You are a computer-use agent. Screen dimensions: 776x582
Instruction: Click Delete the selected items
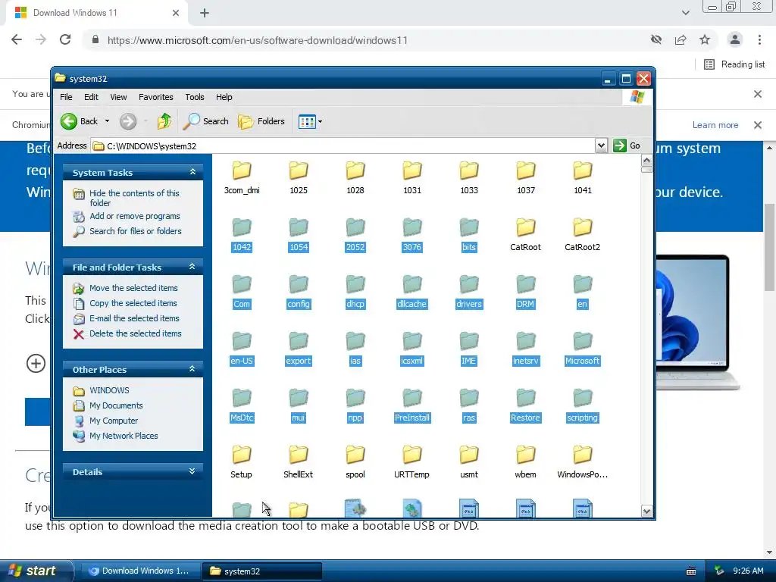pyautogui.click(x=135, y=333)
